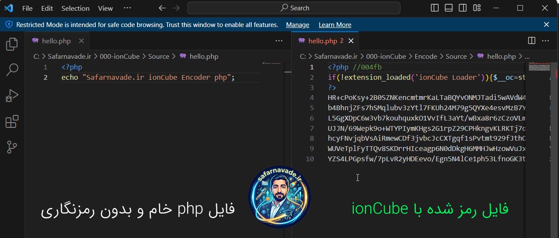
Task: Click the Manage link in the banner
Action: pos(298,25)
